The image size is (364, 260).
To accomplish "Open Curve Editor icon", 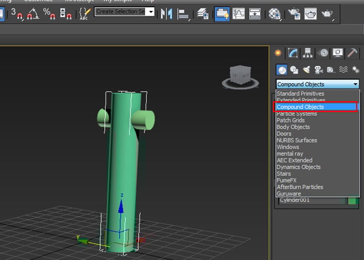I will coord(238,14).
